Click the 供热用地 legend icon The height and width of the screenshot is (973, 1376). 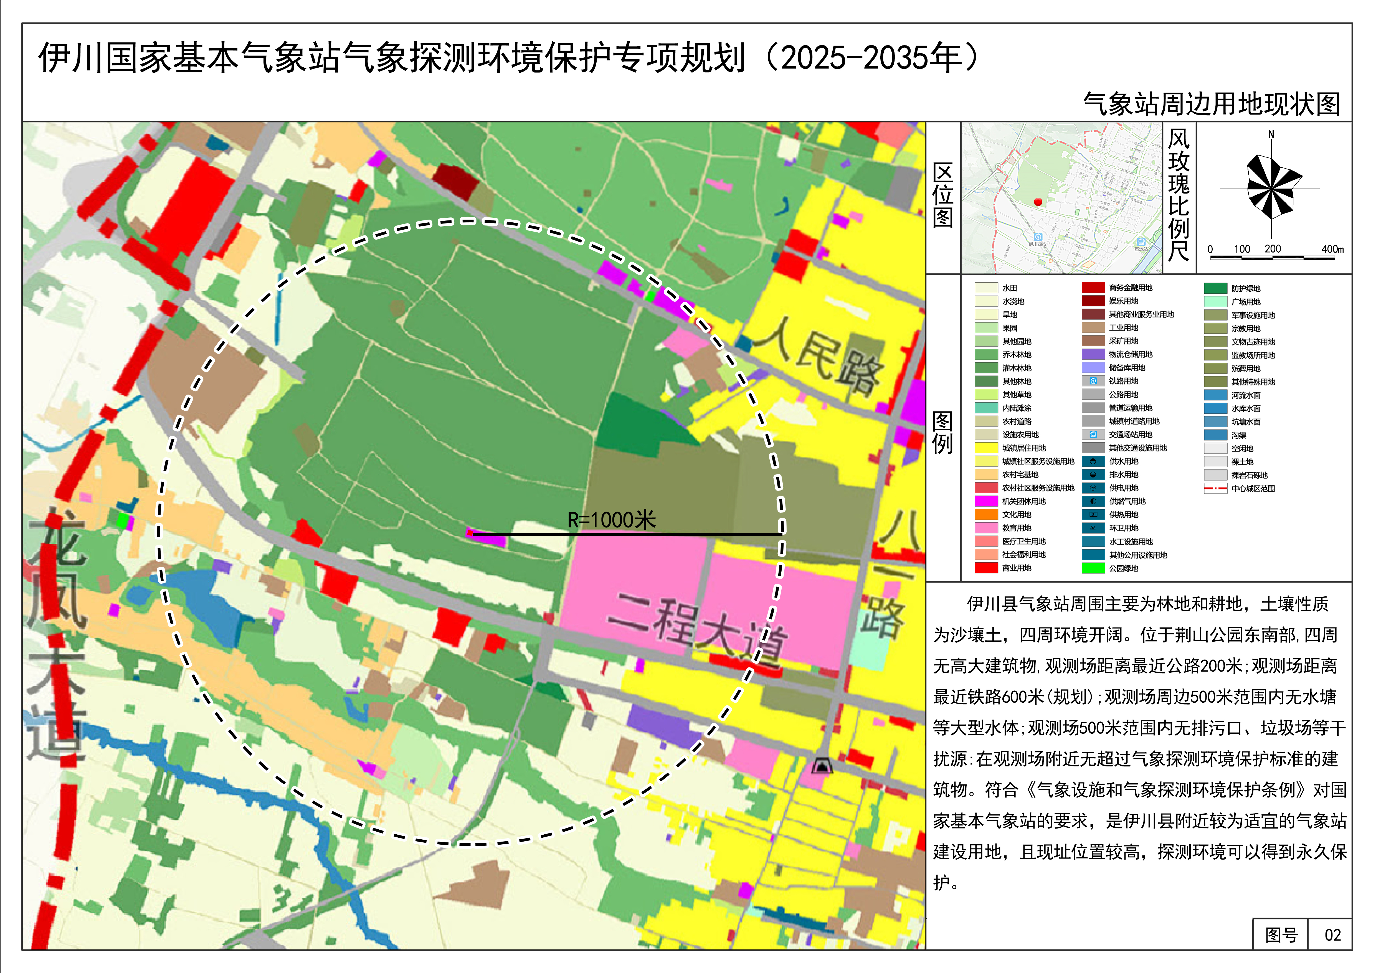click(1093, 515)
